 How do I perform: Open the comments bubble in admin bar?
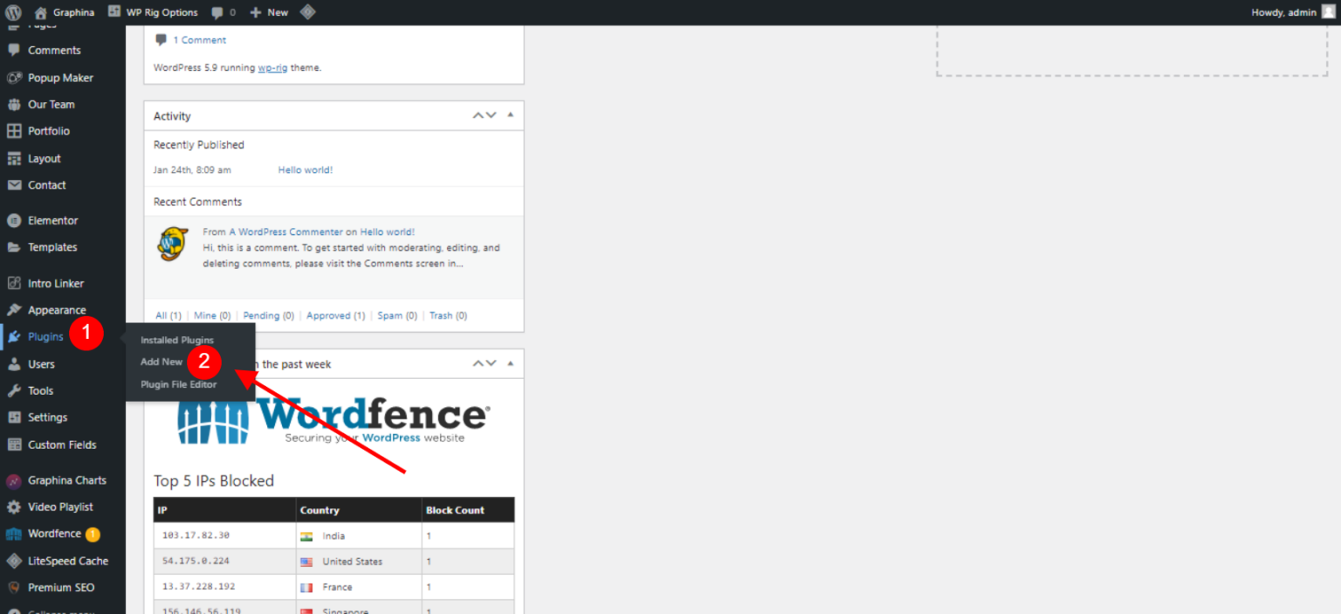217,12
